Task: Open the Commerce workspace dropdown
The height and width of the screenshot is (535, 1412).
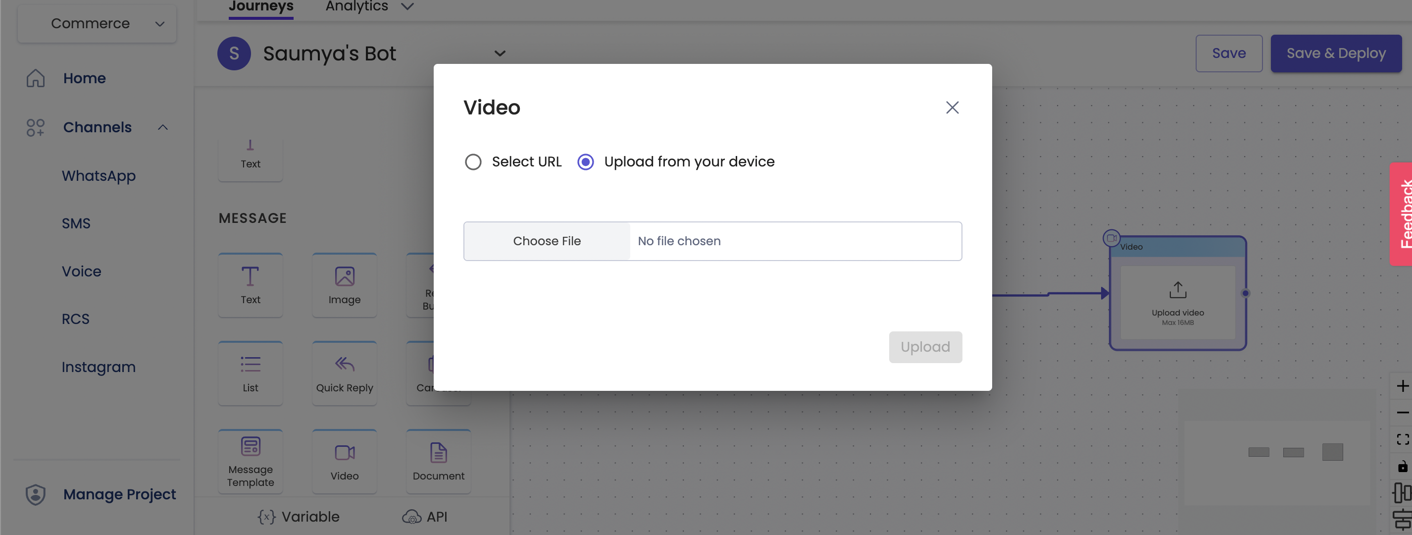Action: pyautogui.click(x=97, y=24)
